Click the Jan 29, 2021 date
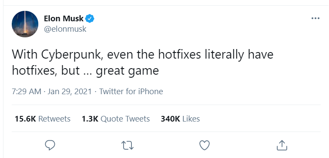Image resolution: width=329 pixels, height=158 pixels. point(70,92)
